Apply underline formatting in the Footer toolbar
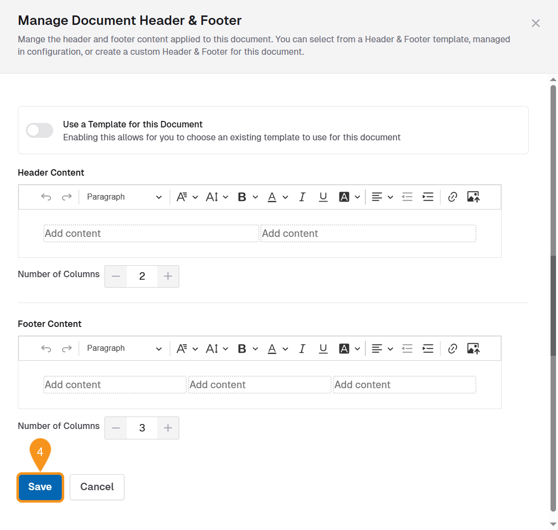The image size is (558, 530). pos(323,348)
